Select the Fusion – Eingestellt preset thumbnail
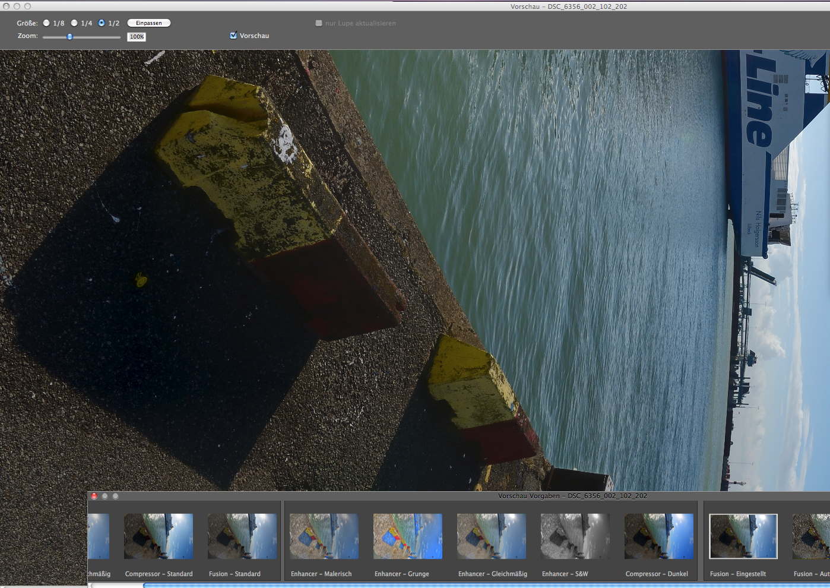Screen dimensions: 830x588 (743, 536)
